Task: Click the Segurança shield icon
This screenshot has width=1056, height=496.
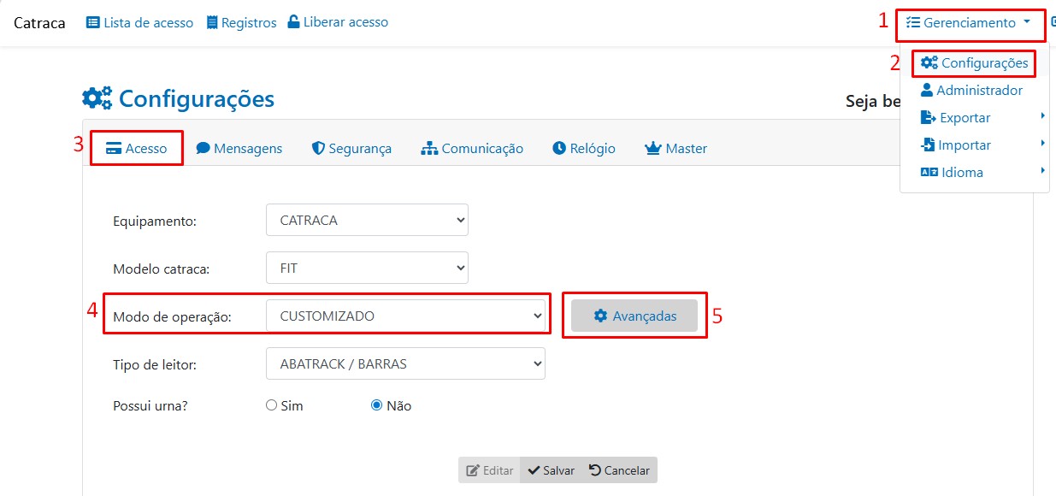Action: [x=318, y=148]
